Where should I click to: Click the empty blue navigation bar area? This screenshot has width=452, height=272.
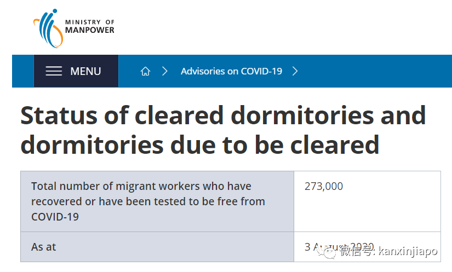pos(378,71)
